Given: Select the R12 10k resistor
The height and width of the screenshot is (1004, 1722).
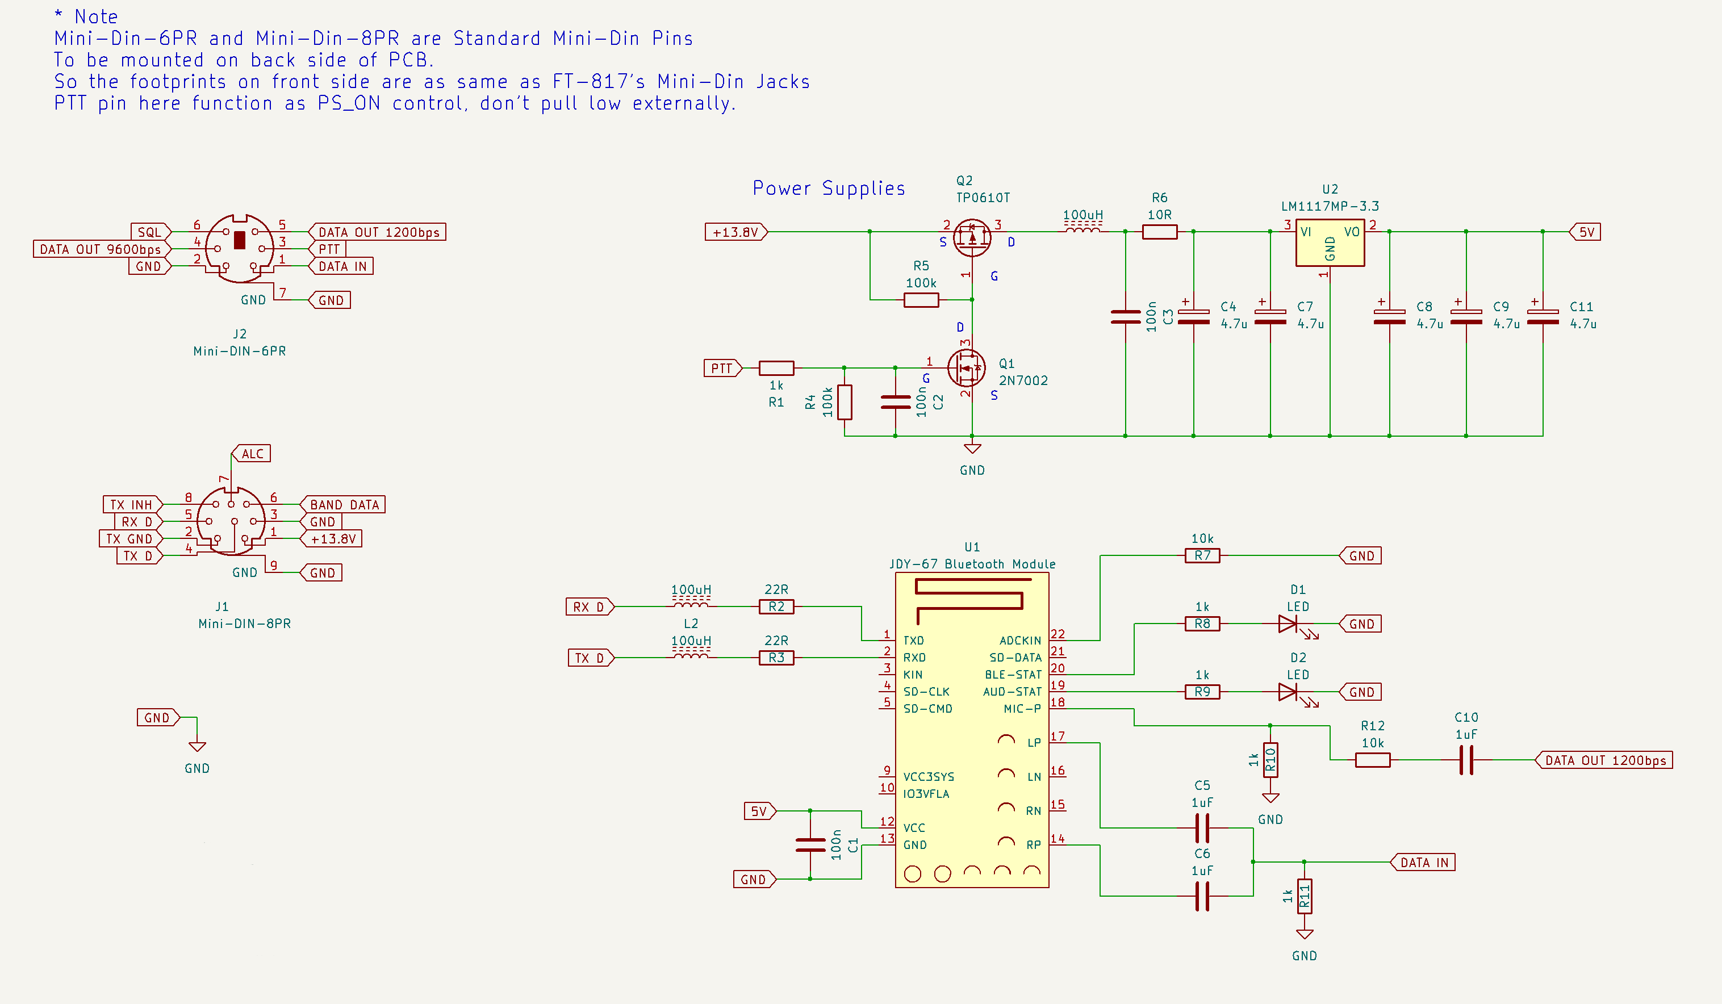Looking at the screenshot, I should [1372, 759].
